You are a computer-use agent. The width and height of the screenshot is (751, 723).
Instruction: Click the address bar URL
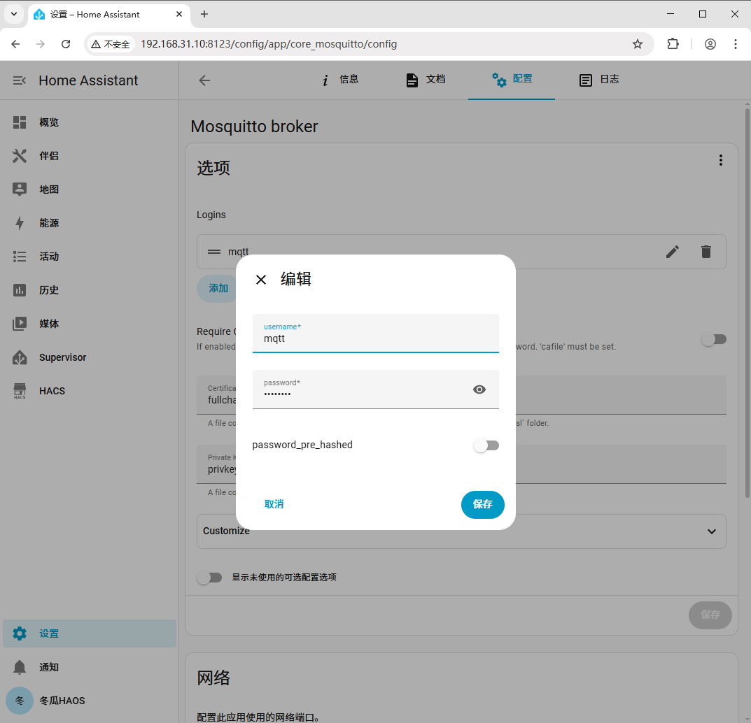click(x=269, y=44)
